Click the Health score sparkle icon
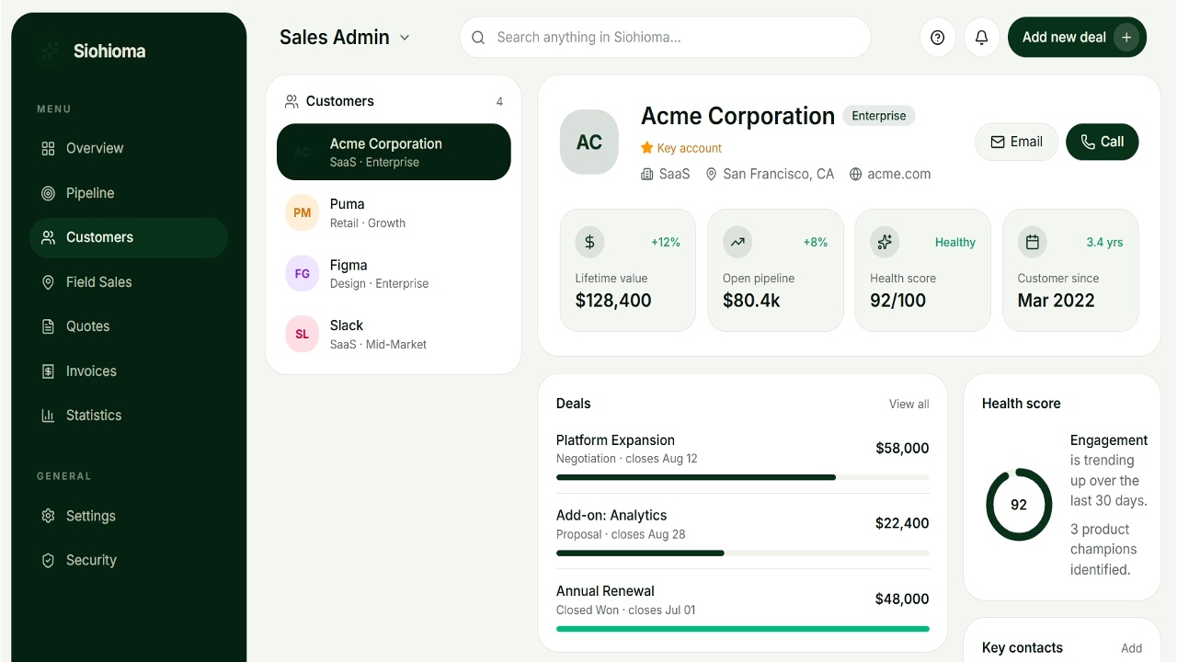1177x662 pixels. pyautogui.click(x=885, y=242)
